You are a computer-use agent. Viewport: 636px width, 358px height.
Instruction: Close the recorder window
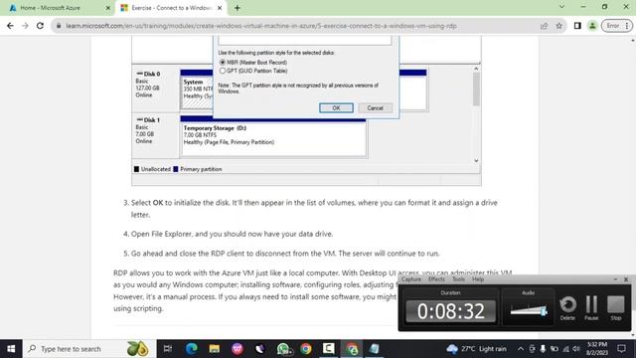coord(626,279)
